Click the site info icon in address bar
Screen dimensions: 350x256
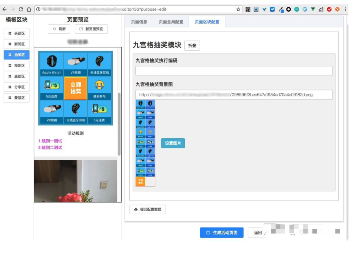[x=38, y=9]
